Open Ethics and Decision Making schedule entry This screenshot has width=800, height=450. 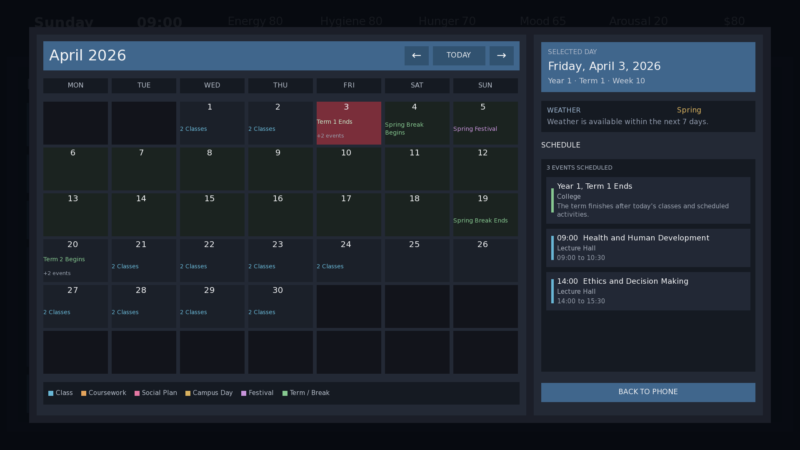648,291
